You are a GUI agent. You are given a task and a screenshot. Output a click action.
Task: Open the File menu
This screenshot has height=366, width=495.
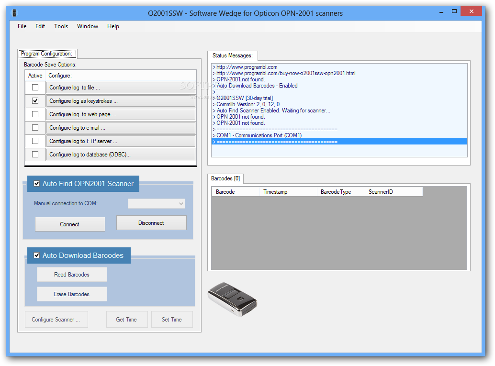tap(22, 26)
